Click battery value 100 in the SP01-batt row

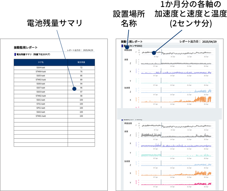coord(81,108)
